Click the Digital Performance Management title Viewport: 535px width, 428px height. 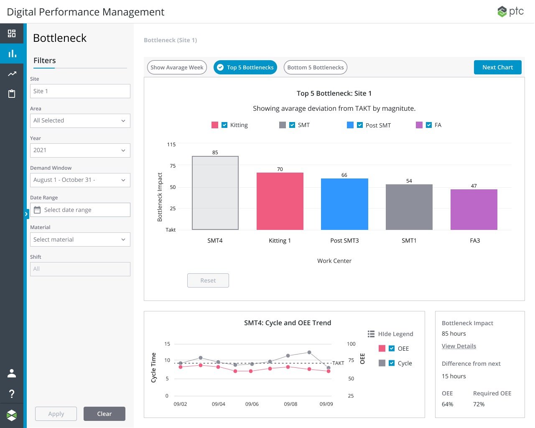click(x=86, y=12)
